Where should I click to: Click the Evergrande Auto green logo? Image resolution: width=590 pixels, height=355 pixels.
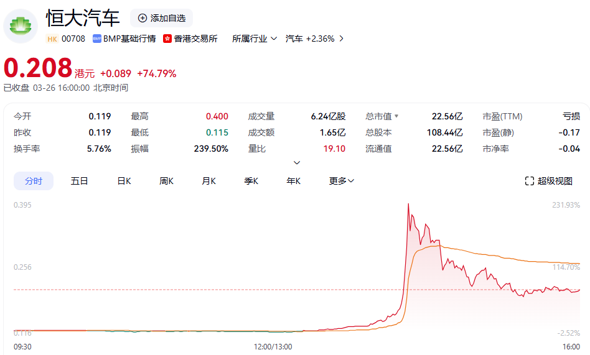pyautogui.click(x=21, y=26)
